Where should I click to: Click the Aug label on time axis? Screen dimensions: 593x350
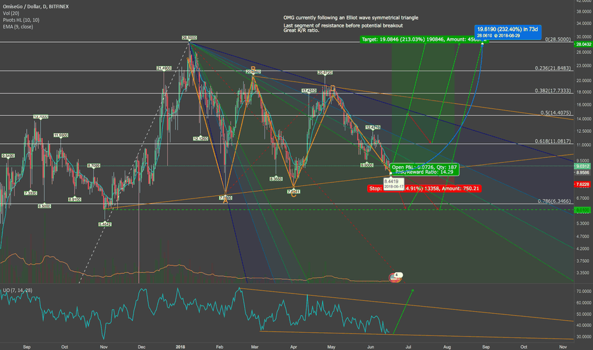(447, 347)
